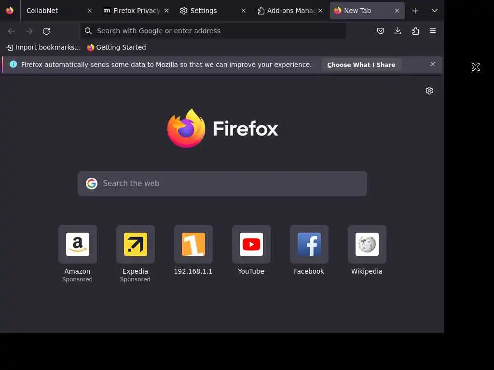
Task: Focus the address bar search field
Action: (213, 31)
